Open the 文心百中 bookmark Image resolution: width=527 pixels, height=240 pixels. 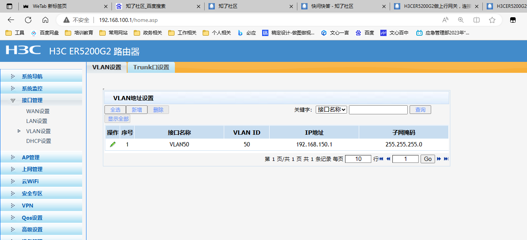click(x=394, y=33)
